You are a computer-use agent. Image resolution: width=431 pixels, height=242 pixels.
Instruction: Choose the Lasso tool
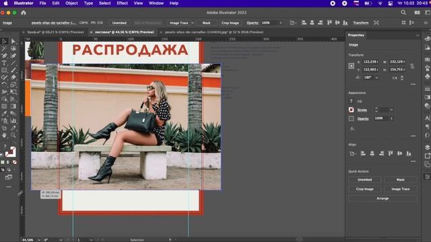pos(13,48)
